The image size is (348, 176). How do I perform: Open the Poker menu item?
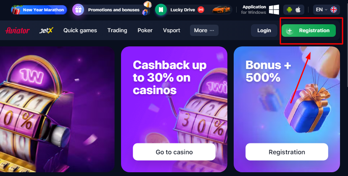pos(145,31)
